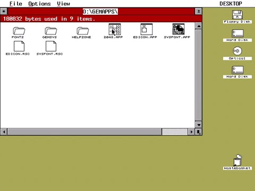Click the bytes used info line
Screen dimensions: 255x191
tap(101, 19)
